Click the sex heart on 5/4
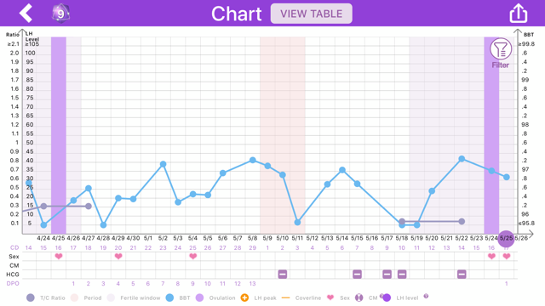 [x=193, y=257]
